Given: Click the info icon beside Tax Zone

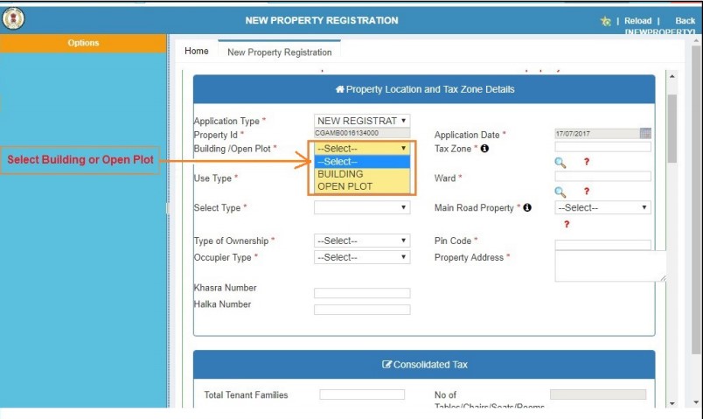Looking at the screenshot, I should (484, 149).
